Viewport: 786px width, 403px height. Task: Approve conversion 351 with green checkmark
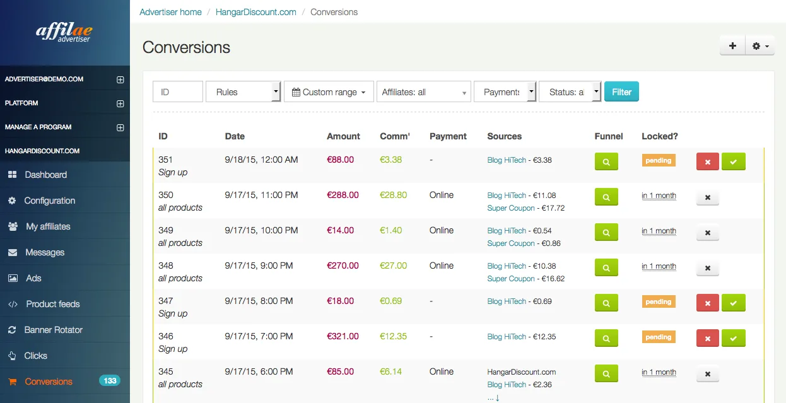(733, 161)
